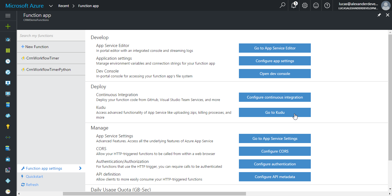This screenshot has width=392, height=196.
Task: Click the Authentication/Authorization label
Action: pyautogui.click(x=122, y=162)
